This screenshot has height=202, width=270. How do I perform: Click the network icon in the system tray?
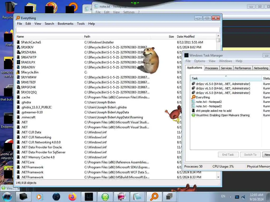point(237,197)
